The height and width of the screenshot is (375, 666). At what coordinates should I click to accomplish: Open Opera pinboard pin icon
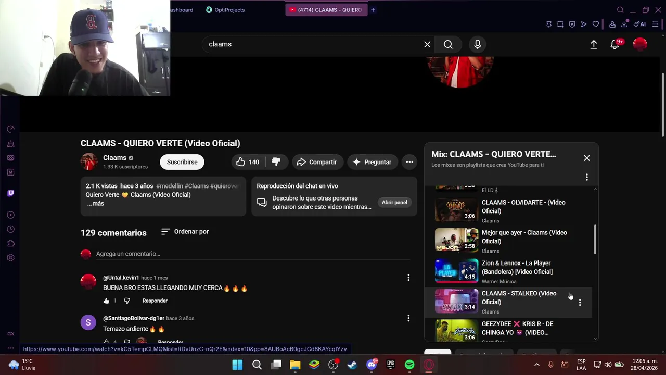pyautogui.click(x=548, y=24)
